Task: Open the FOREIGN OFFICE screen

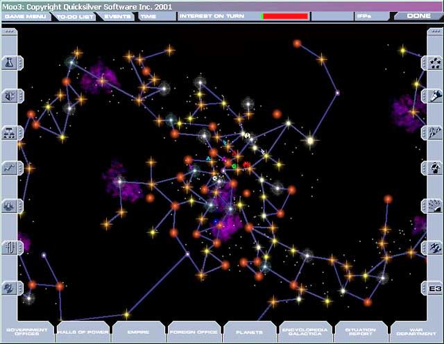Action: pyautogui.click(x=194, y=332)
